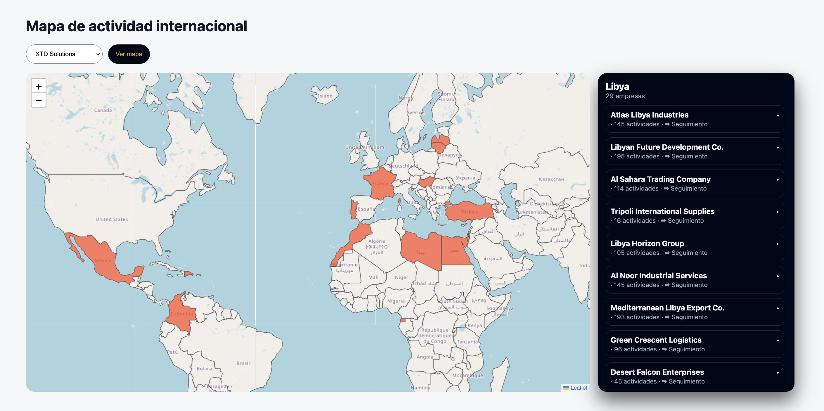Expand Libyan Future Development Co. disclosure triangle
The width and height of the screenshot is (824, 411).
pos(777,148)
